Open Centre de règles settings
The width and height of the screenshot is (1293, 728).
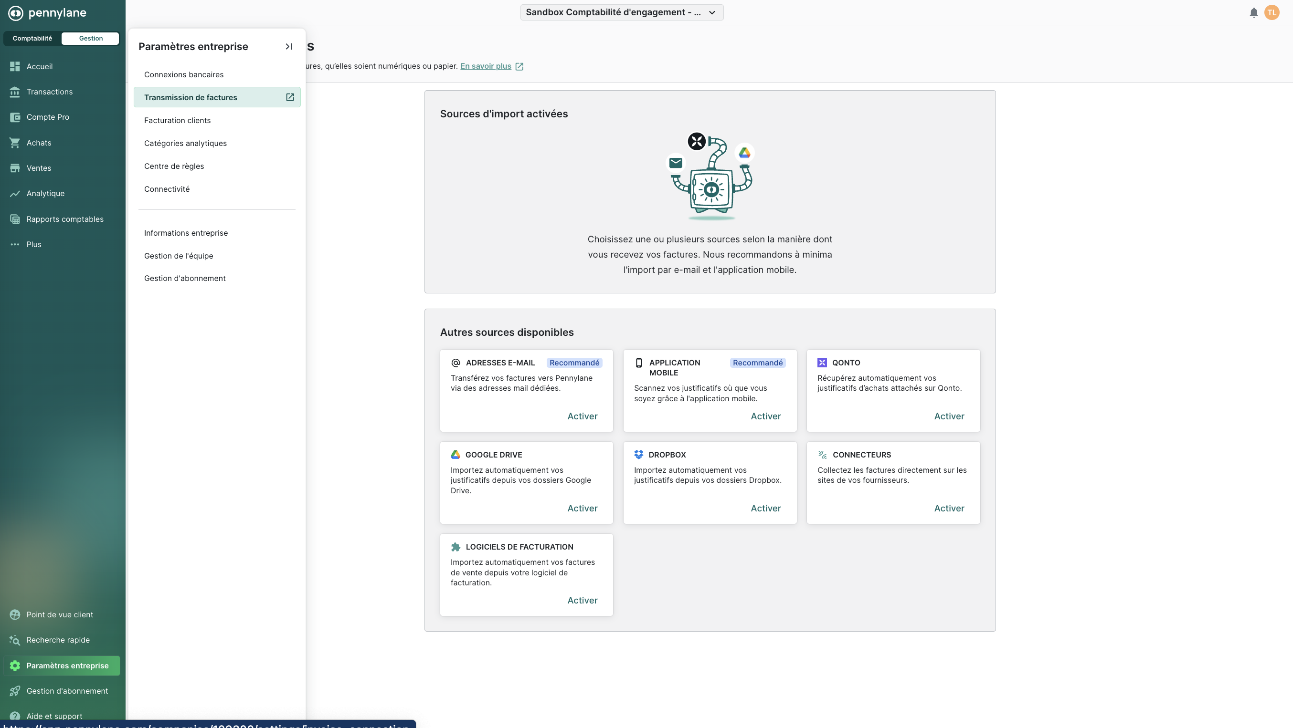217,166
